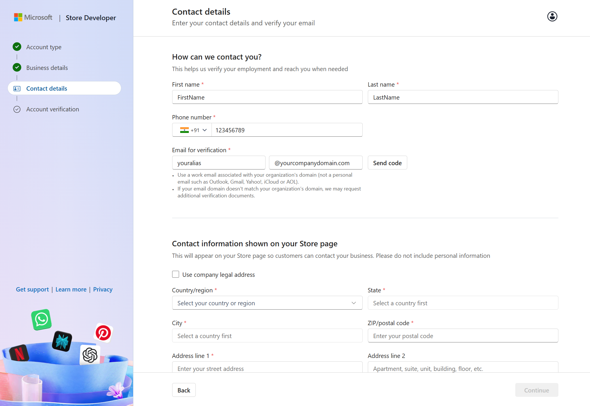Click the Microsoft logo

32,17
